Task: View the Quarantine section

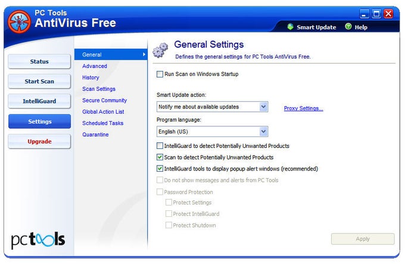Action: tap(95, 135)
